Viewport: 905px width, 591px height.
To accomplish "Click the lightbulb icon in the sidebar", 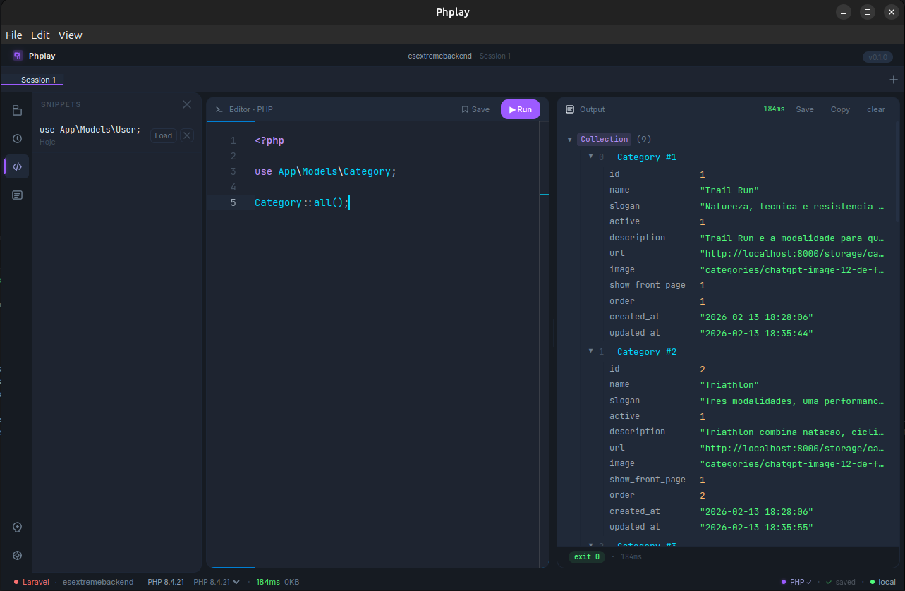I will pyautogui.click(x=18, y=527).
